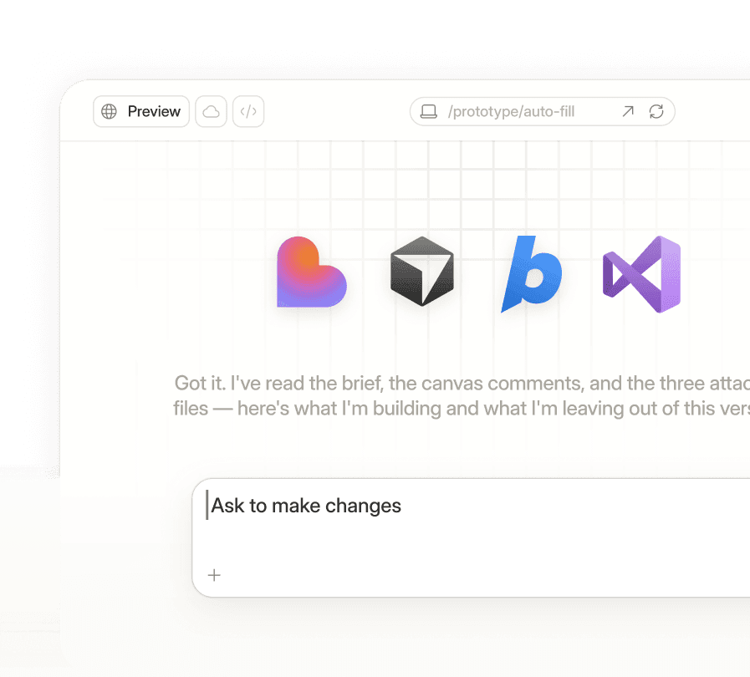Open preview in new tab arrow
The width and height of the screenshot is (750, 677).
(628, 111)
